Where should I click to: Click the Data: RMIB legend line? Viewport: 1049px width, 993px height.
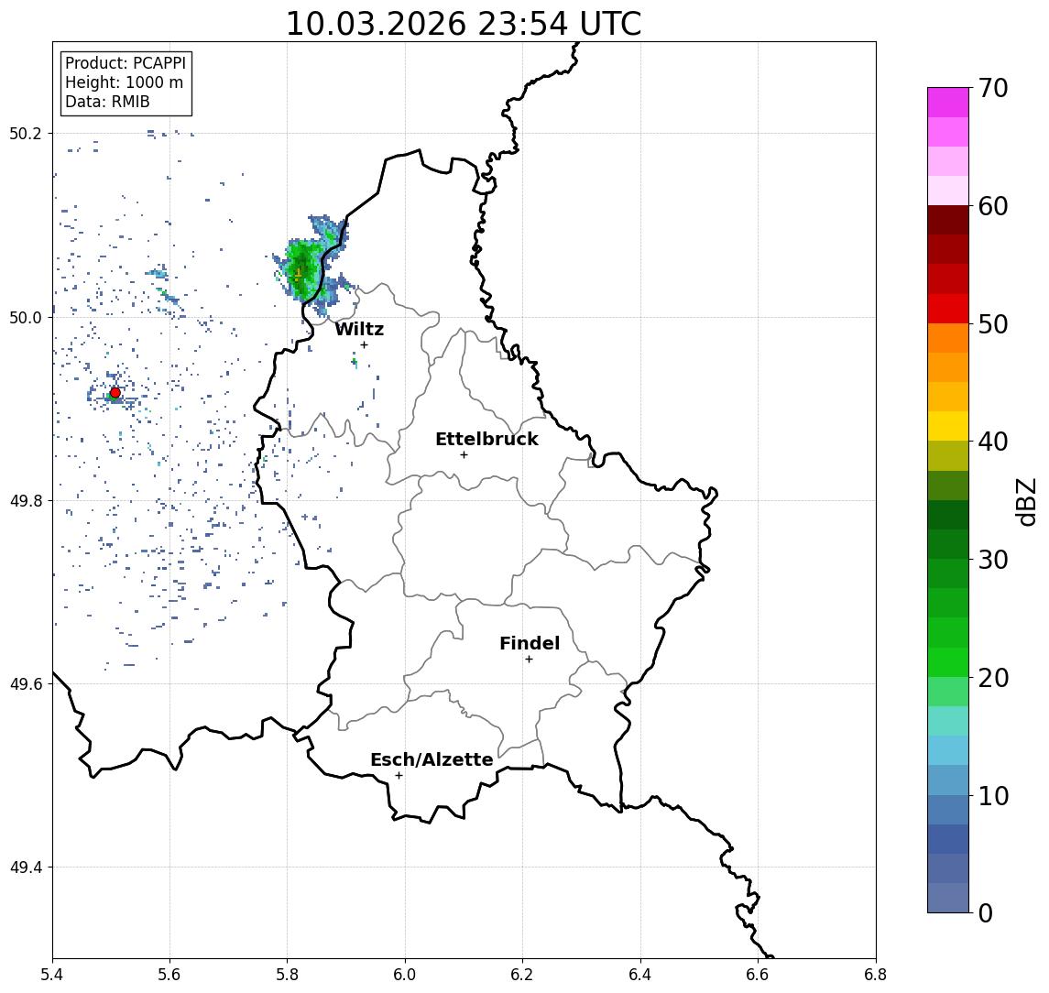[107, 102]
